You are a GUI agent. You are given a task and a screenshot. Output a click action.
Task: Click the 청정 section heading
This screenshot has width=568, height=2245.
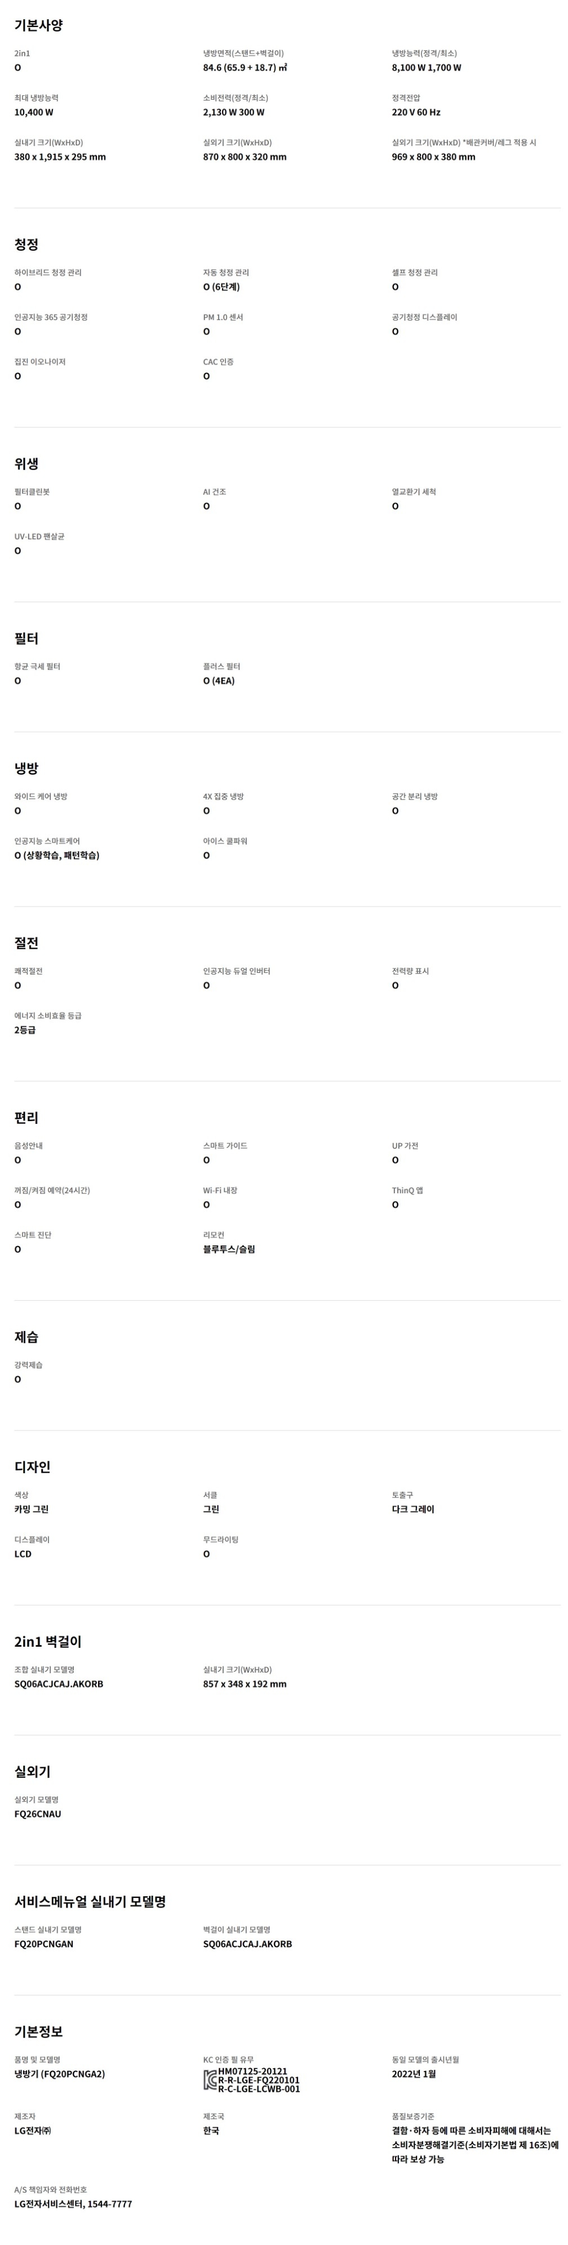pos(26,245)
